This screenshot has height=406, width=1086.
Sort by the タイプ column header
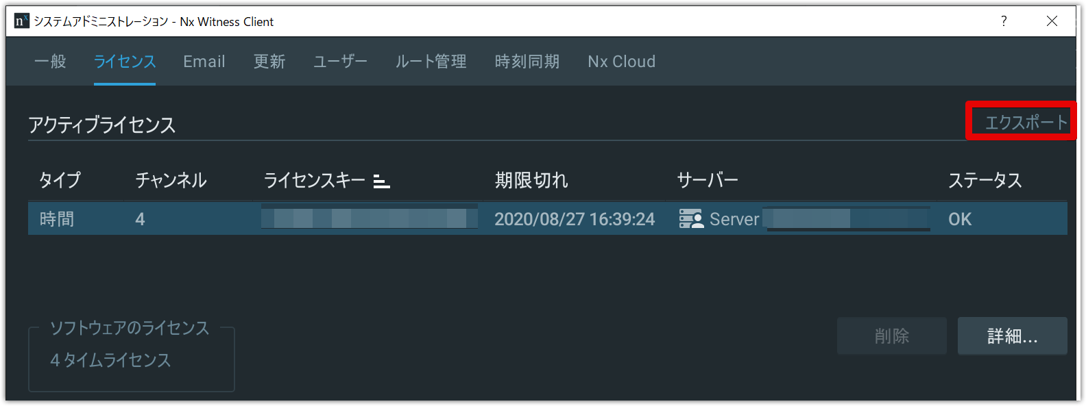pos(60,180)
